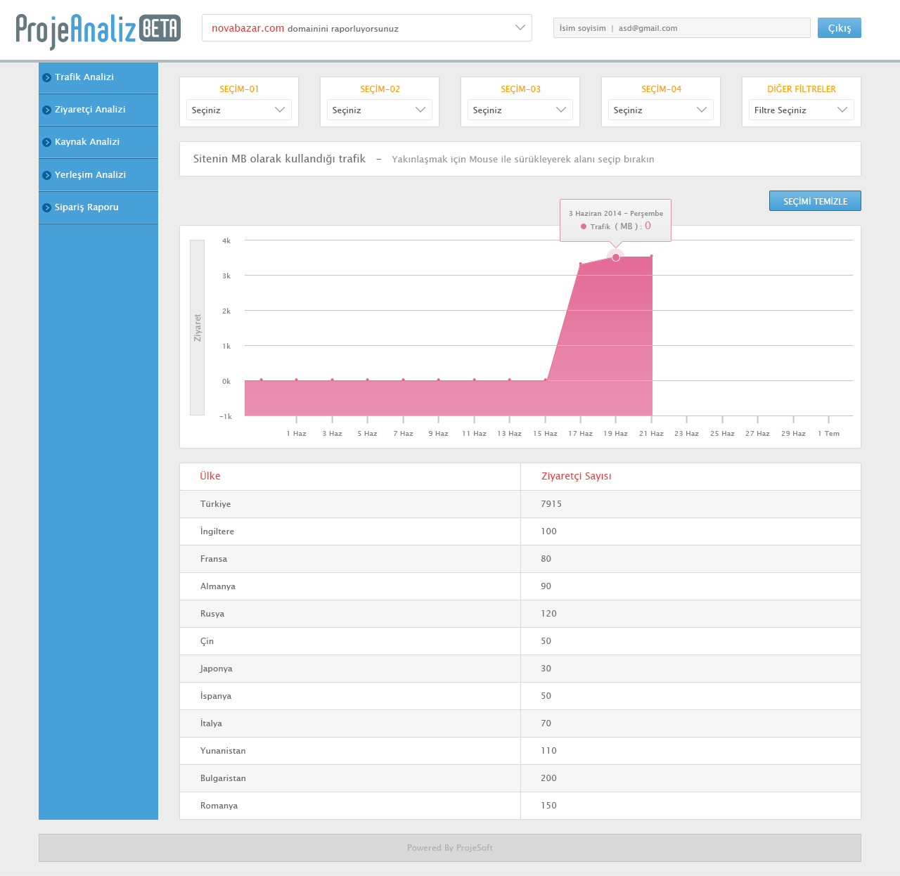
Task: Click arrow icon beside Kaynak Analizi
Action: pos(46,142)
